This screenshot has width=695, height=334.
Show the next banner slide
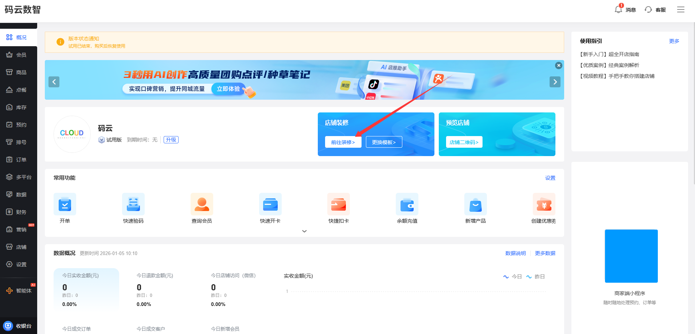[555, 82]
